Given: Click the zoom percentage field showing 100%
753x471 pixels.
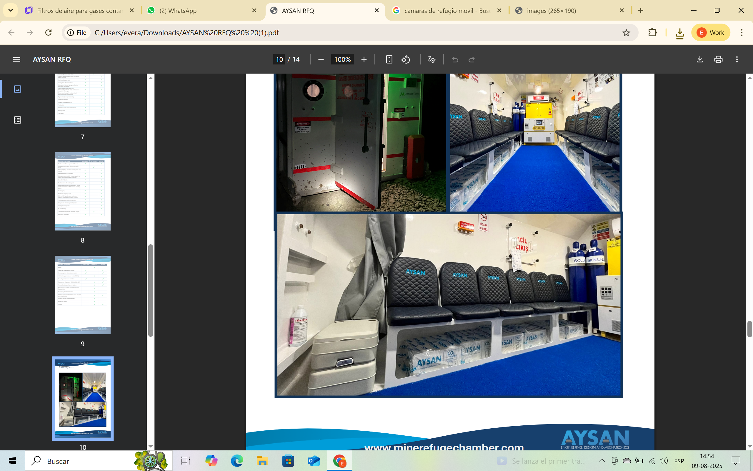Looking at the screenshot, I should [342, 59].
